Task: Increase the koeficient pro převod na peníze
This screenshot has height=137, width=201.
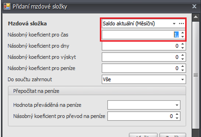Action: 177,114
